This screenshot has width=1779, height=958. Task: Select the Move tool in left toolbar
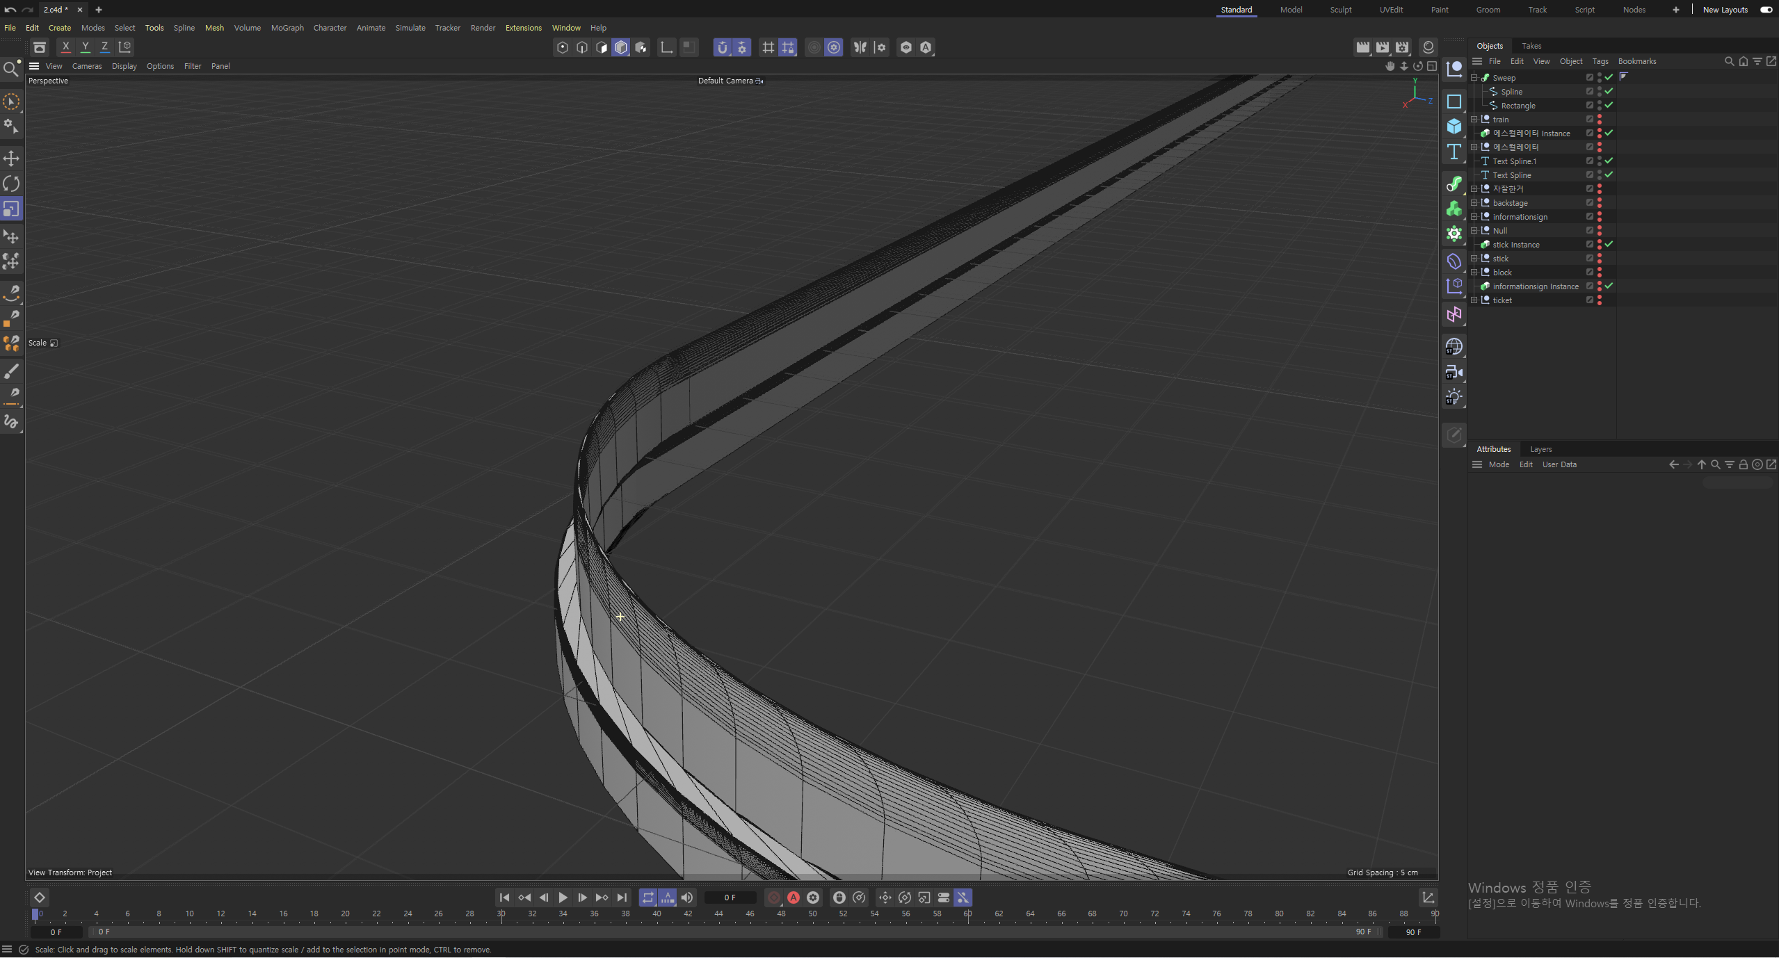[x=11, y=159]
